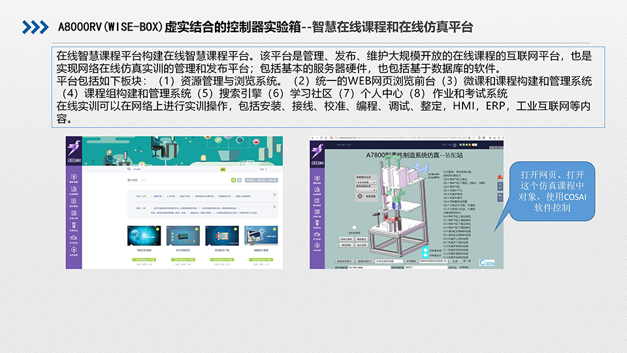Click the orange icon on the simulation's right edge

click(x=501, y=176)
